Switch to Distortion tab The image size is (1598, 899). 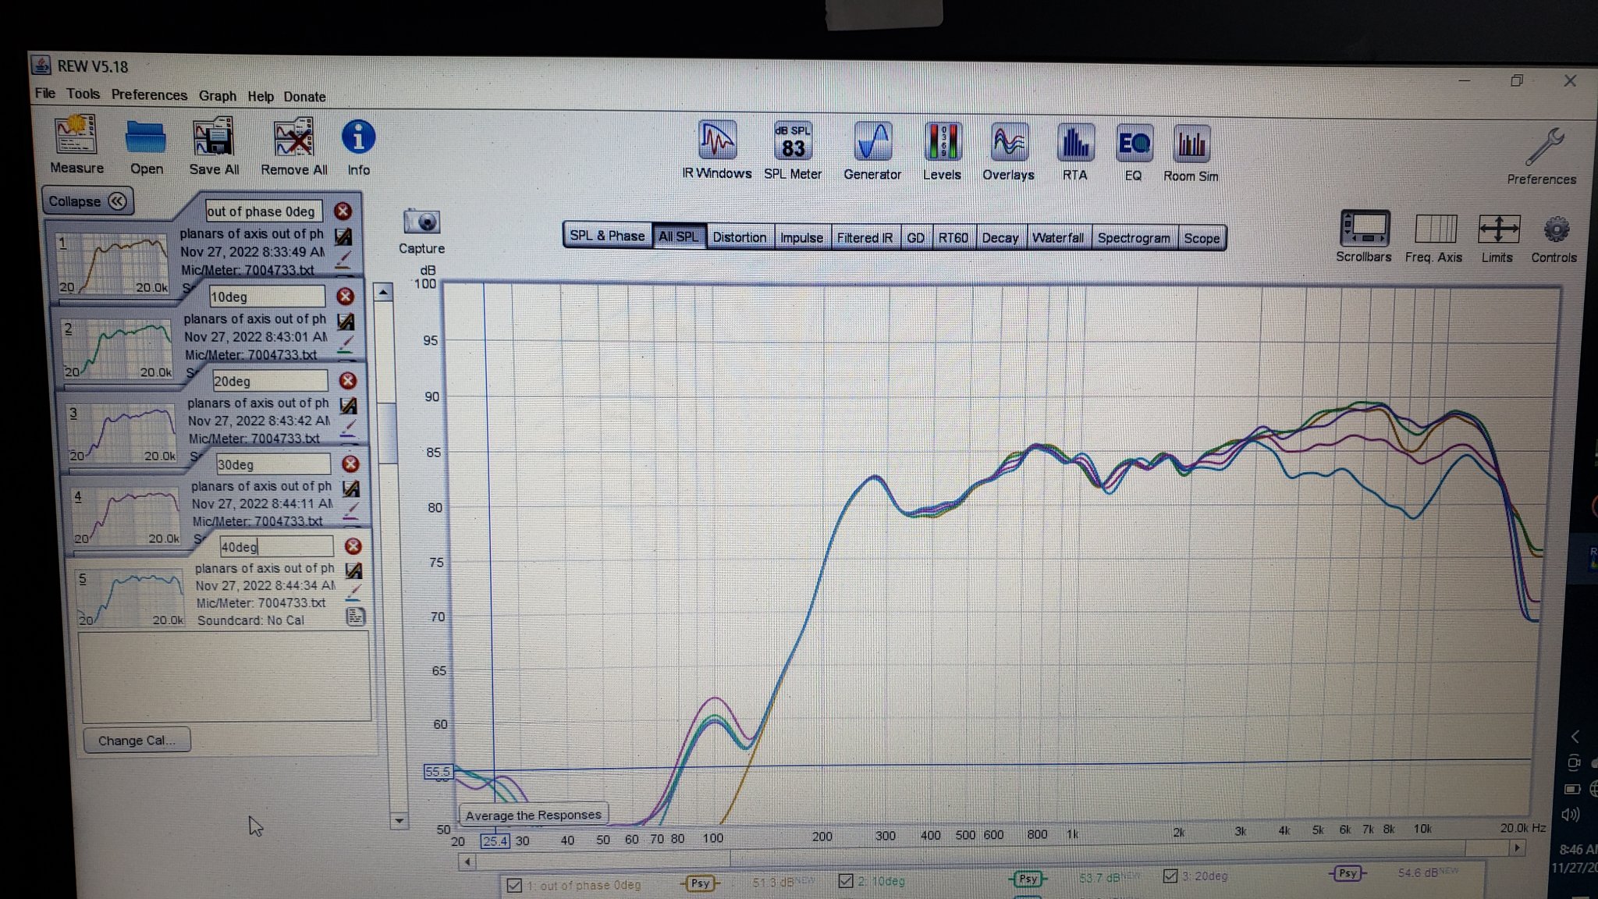740,237
